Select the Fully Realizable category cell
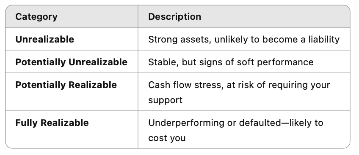The width and height of the screenshot is (359, 155). point(72,130)
